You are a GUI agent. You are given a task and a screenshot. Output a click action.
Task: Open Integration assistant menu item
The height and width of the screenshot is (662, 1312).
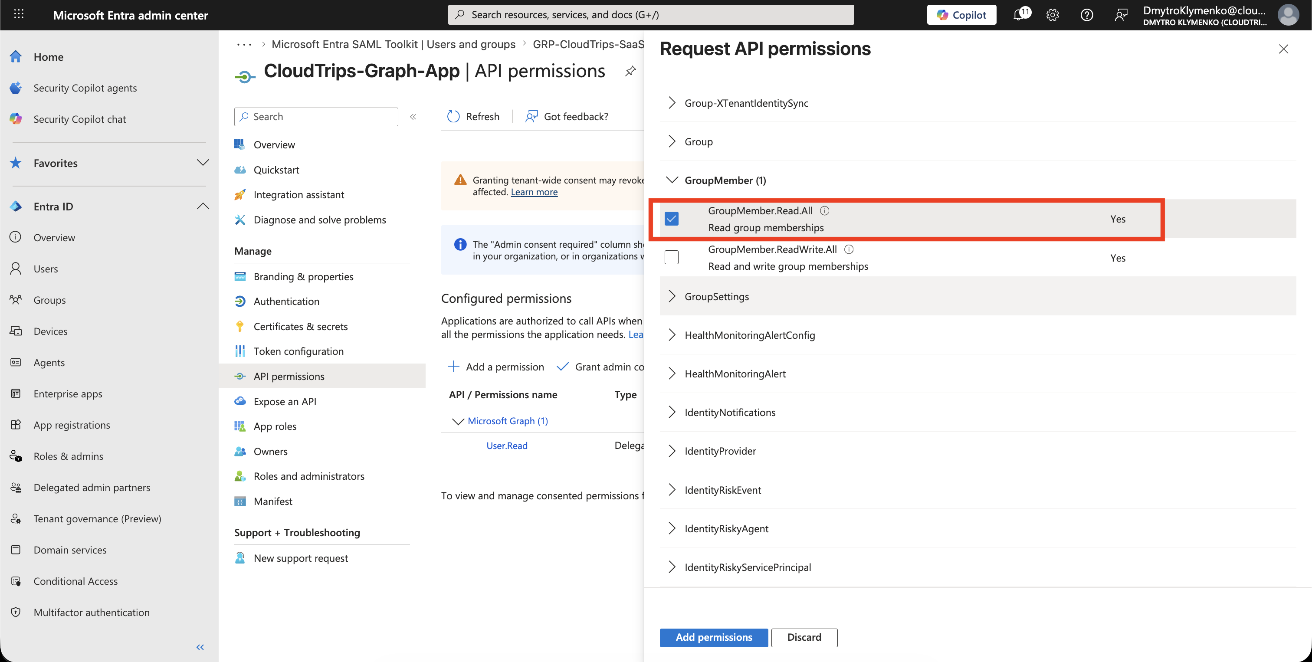pyautogui.click(x=298, y=194)
